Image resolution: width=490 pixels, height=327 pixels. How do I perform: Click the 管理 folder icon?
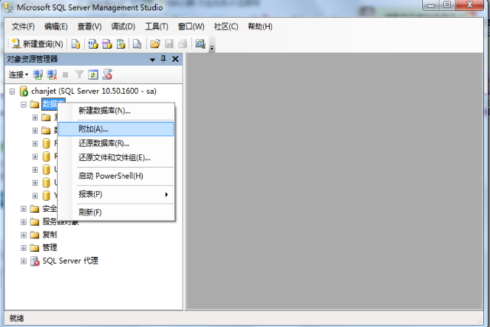pyautogui.click(x=35, y=248)
